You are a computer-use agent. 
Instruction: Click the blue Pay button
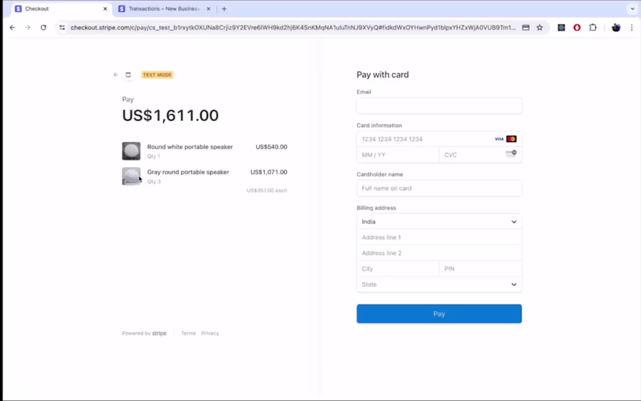(x=439, y=314)
